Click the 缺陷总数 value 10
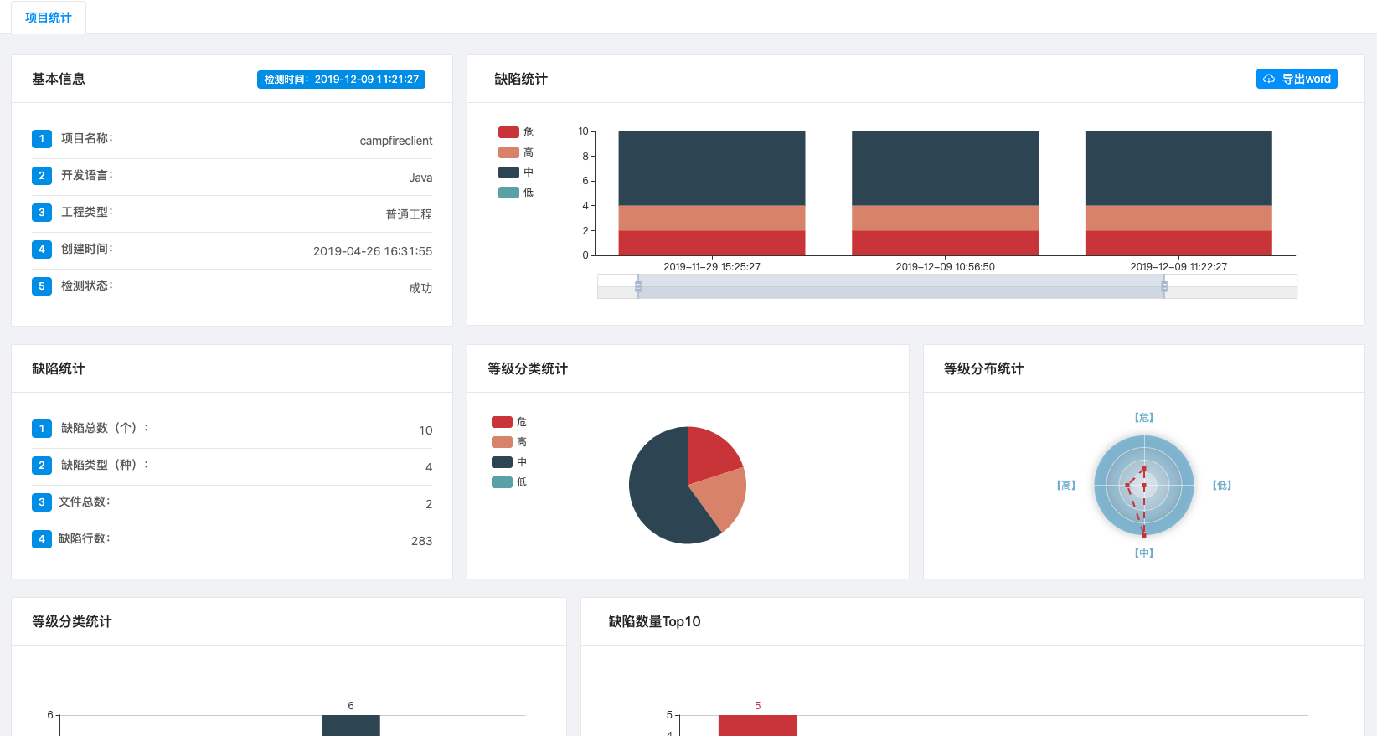The width and height of the screenshot is (1377, 736). (x=425, y=430)
